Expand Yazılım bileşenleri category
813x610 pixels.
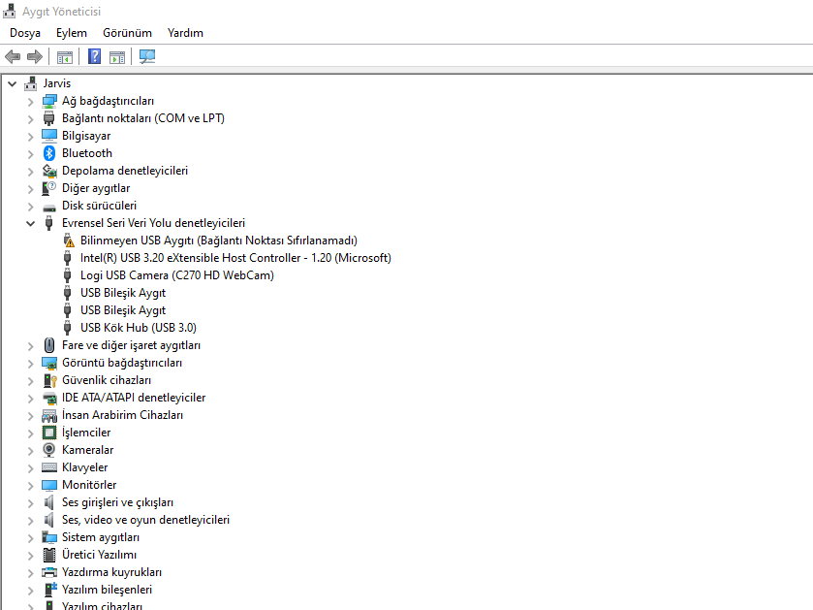tap(31, 591)
